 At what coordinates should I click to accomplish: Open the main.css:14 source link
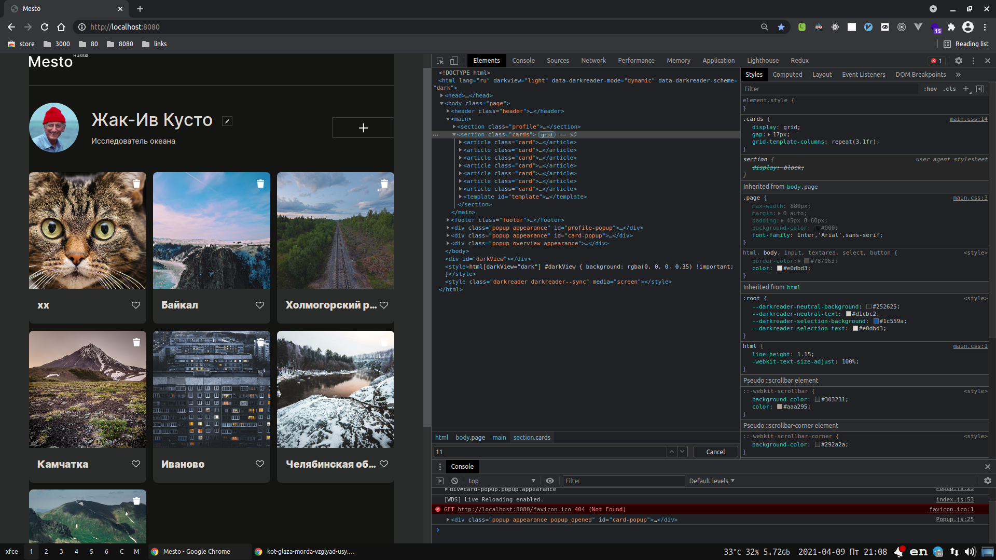[x=969, y=119]
